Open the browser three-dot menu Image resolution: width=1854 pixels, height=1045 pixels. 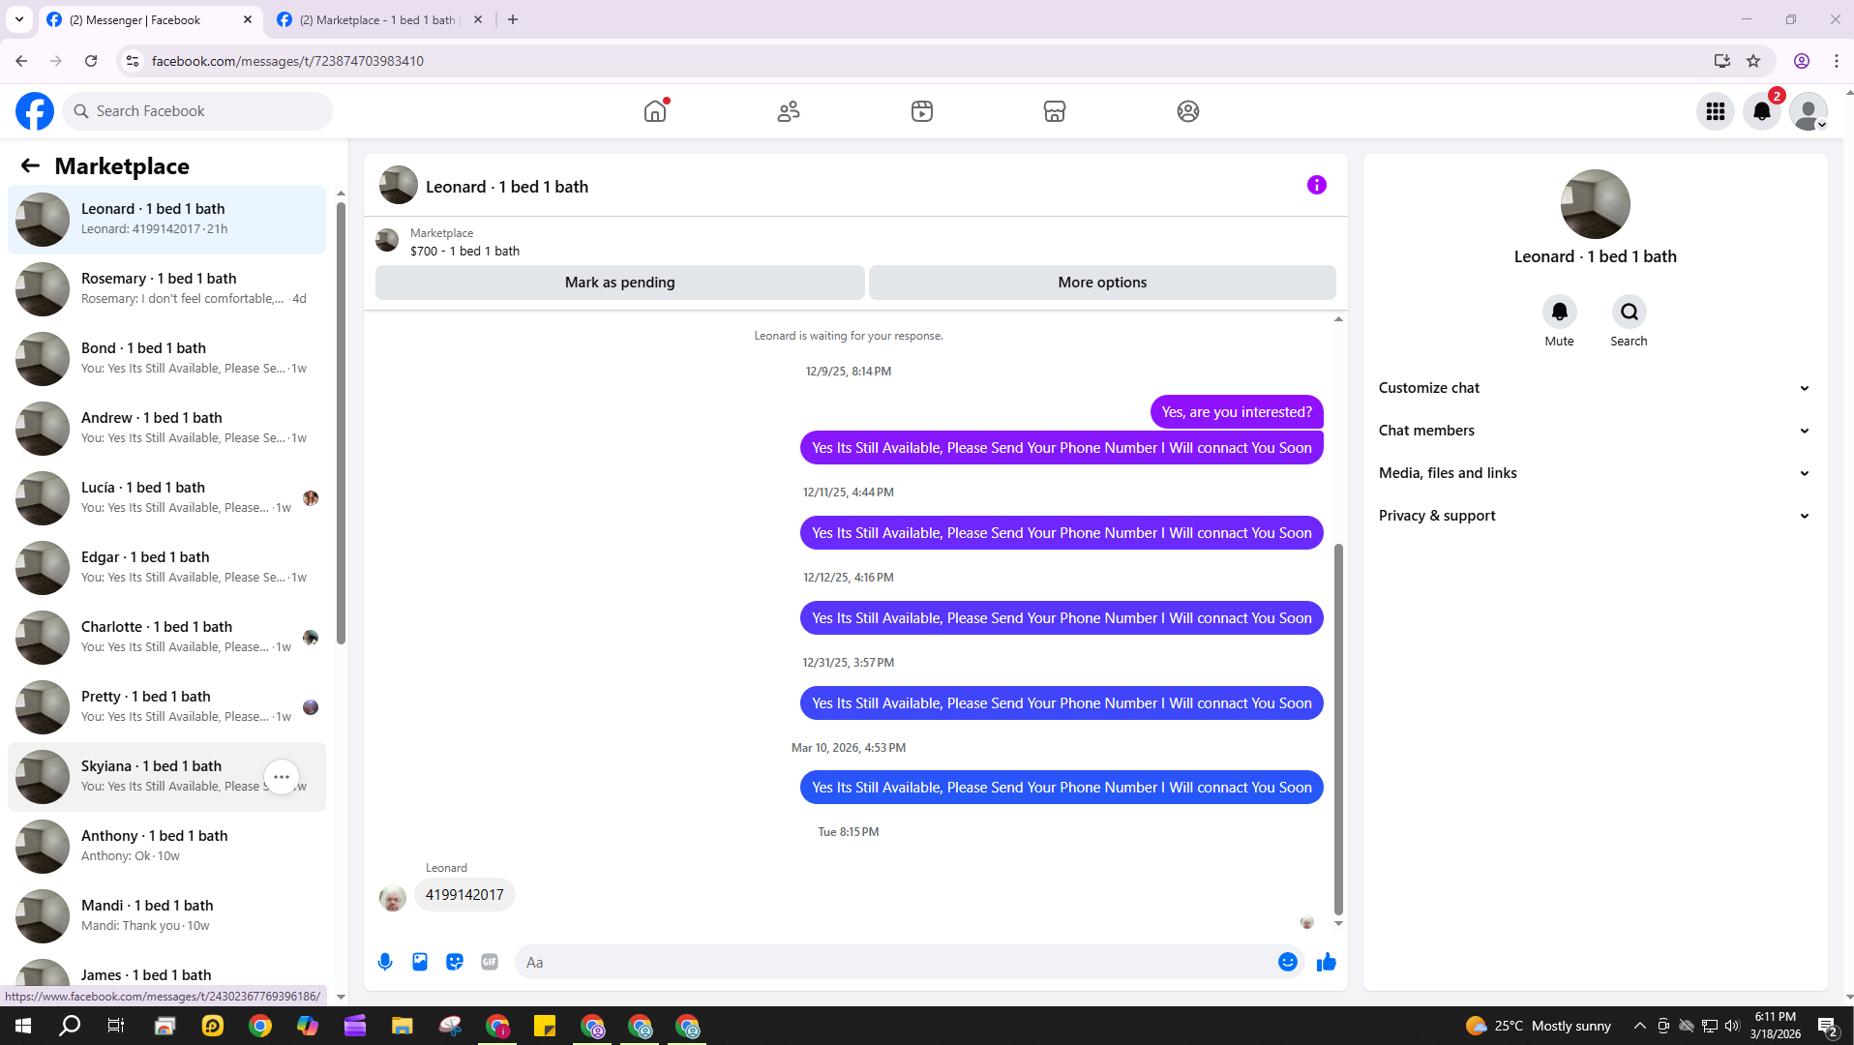pyautogui.click(x=1836, y=61)
